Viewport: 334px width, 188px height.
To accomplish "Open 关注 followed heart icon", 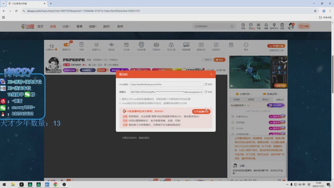I will click(251, 26).
